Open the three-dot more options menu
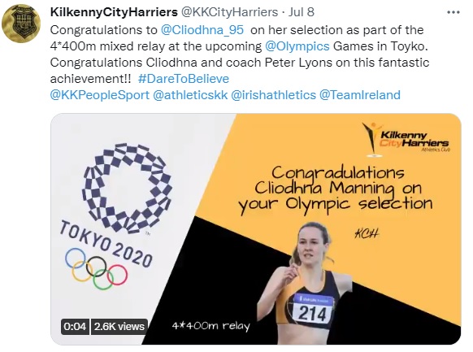473x352 pixels. pos(453,12)
